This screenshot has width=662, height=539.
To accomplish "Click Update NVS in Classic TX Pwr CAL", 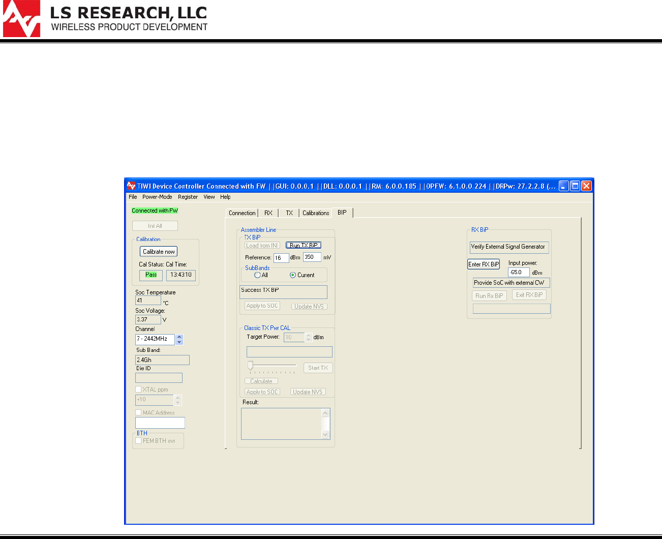I will click(x=308, y=392).
